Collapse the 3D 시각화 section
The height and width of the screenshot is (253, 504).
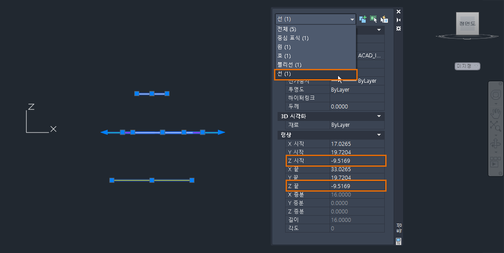click(x=379, y=116)
